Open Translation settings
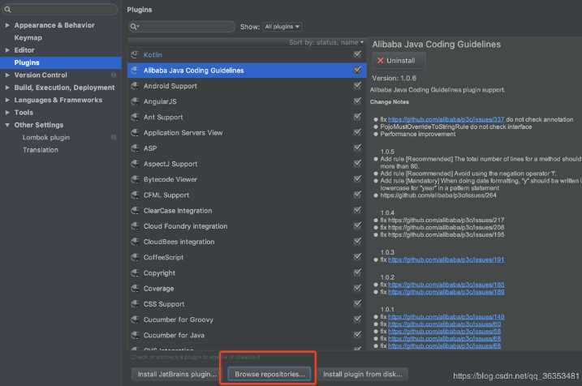 coord(41,150)
